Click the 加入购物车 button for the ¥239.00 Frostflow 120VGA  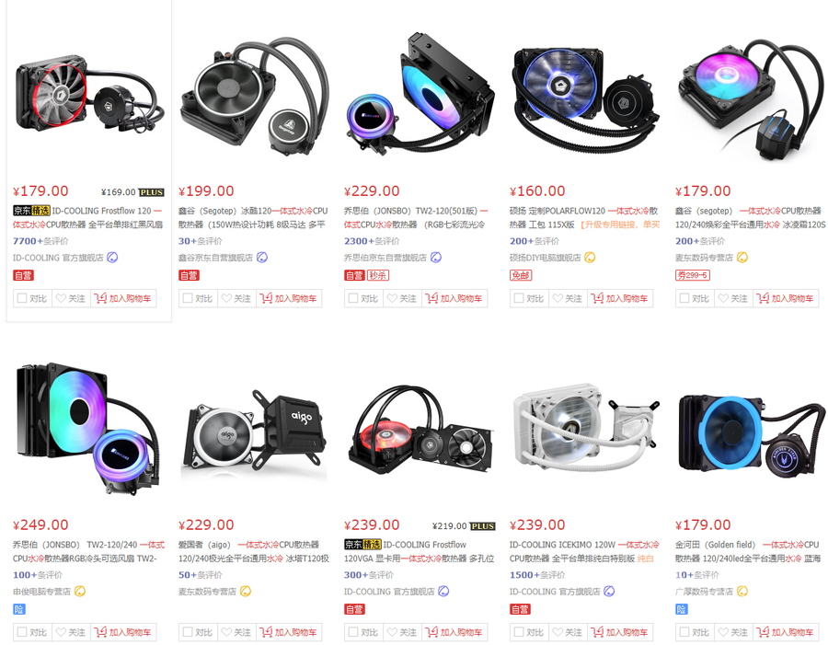tap(454, 632)
